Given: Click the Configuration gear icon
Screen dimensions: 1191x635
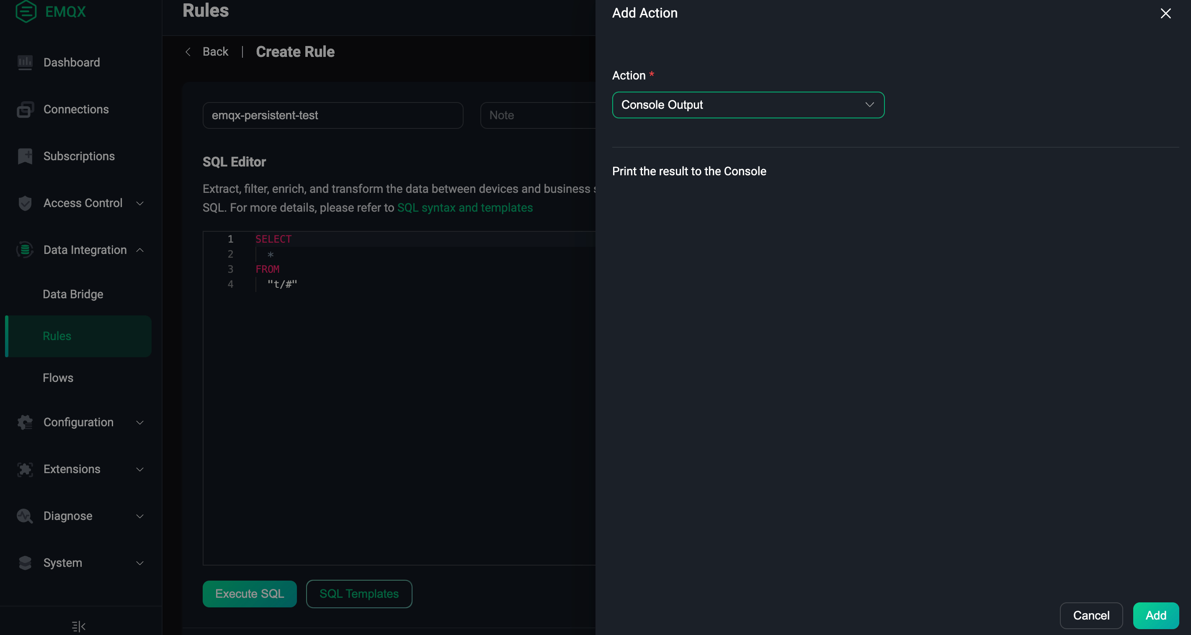Looking at the screenshot, I should coord(25,422).
